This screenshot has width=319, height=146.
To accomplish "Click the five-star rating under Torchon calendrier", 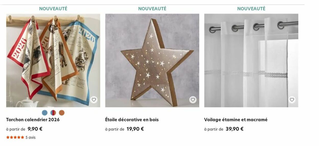I will pos(15,137).
